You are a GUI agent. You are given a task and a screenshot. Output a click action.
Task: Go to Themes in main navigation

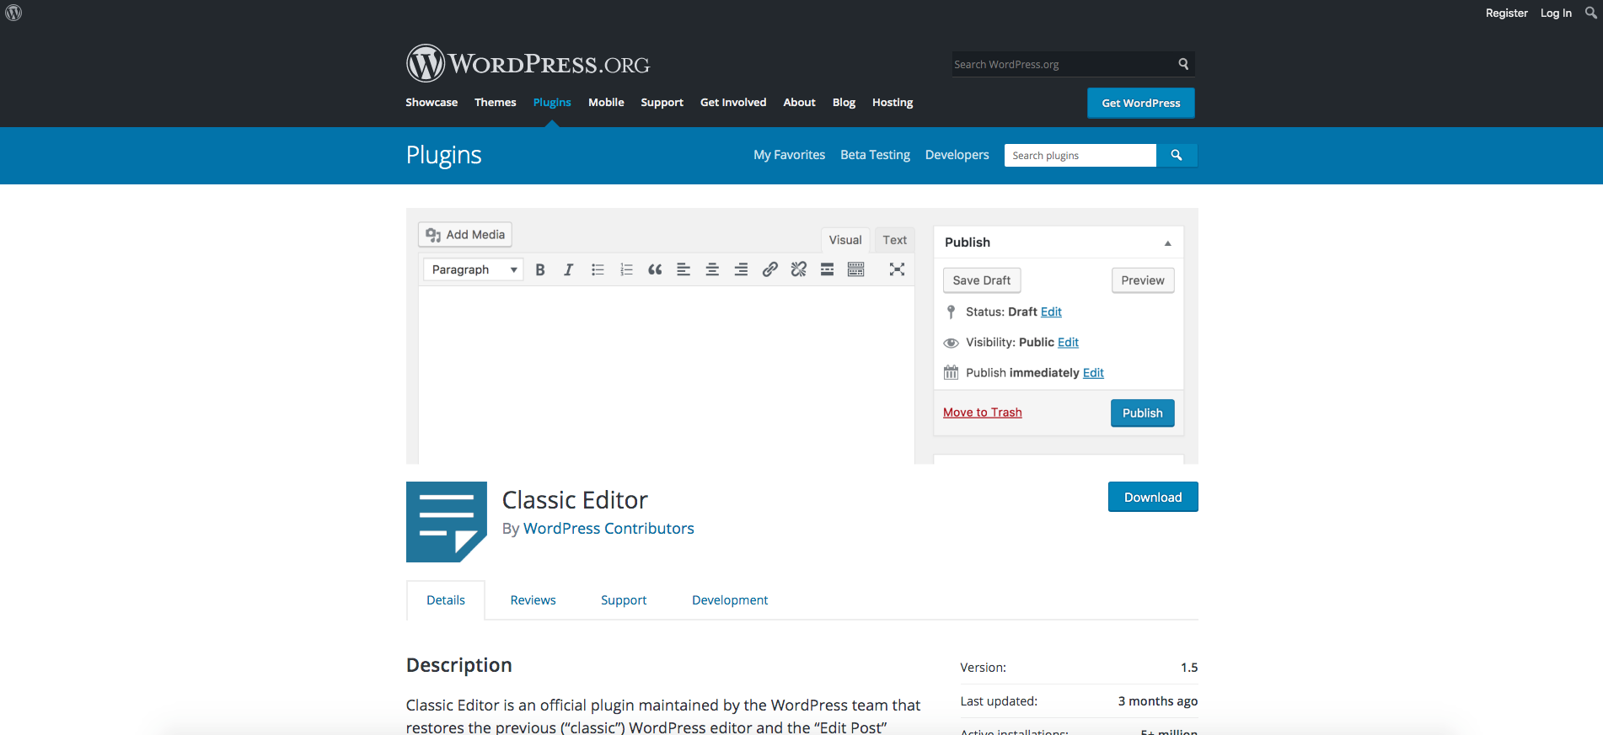[496, 103]
